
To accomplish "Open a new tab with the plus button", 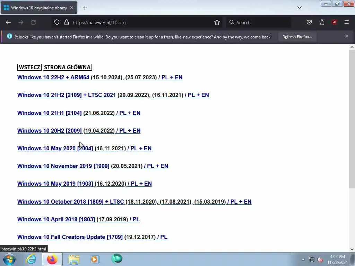I will pos(85,8).
